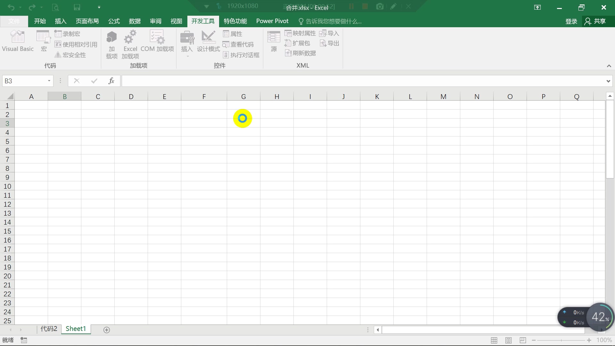Viewport: 615px width, 346px height.
Task: Open the Name Box dropdown arrow
Action: click(x=49, y=81)
